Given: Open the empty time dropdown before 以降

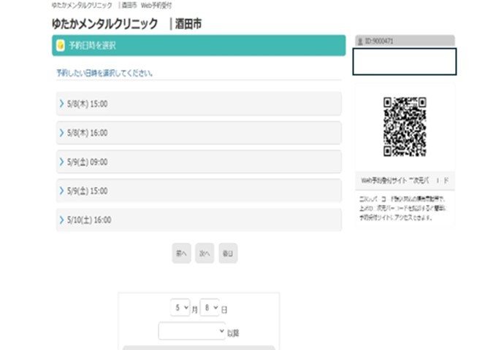Looking at the screenshot, I should (x=191, y=331).
